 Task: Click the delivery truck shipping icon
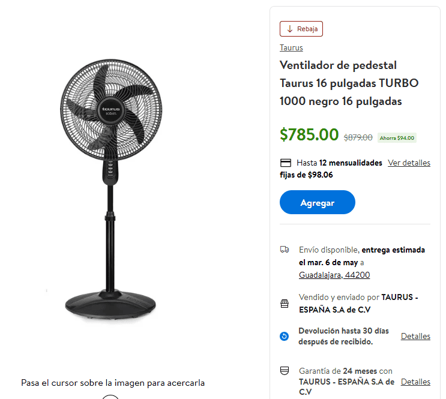pyautogui.click(x=285, y=250)
